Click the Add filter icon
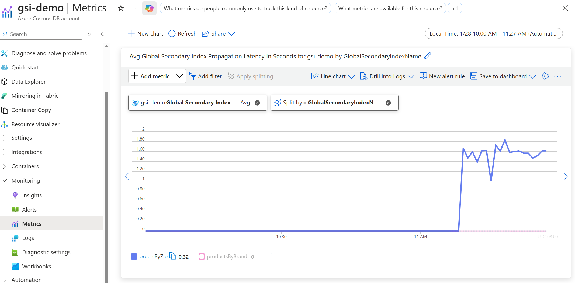The image size is (575, 283). (192, 76)
